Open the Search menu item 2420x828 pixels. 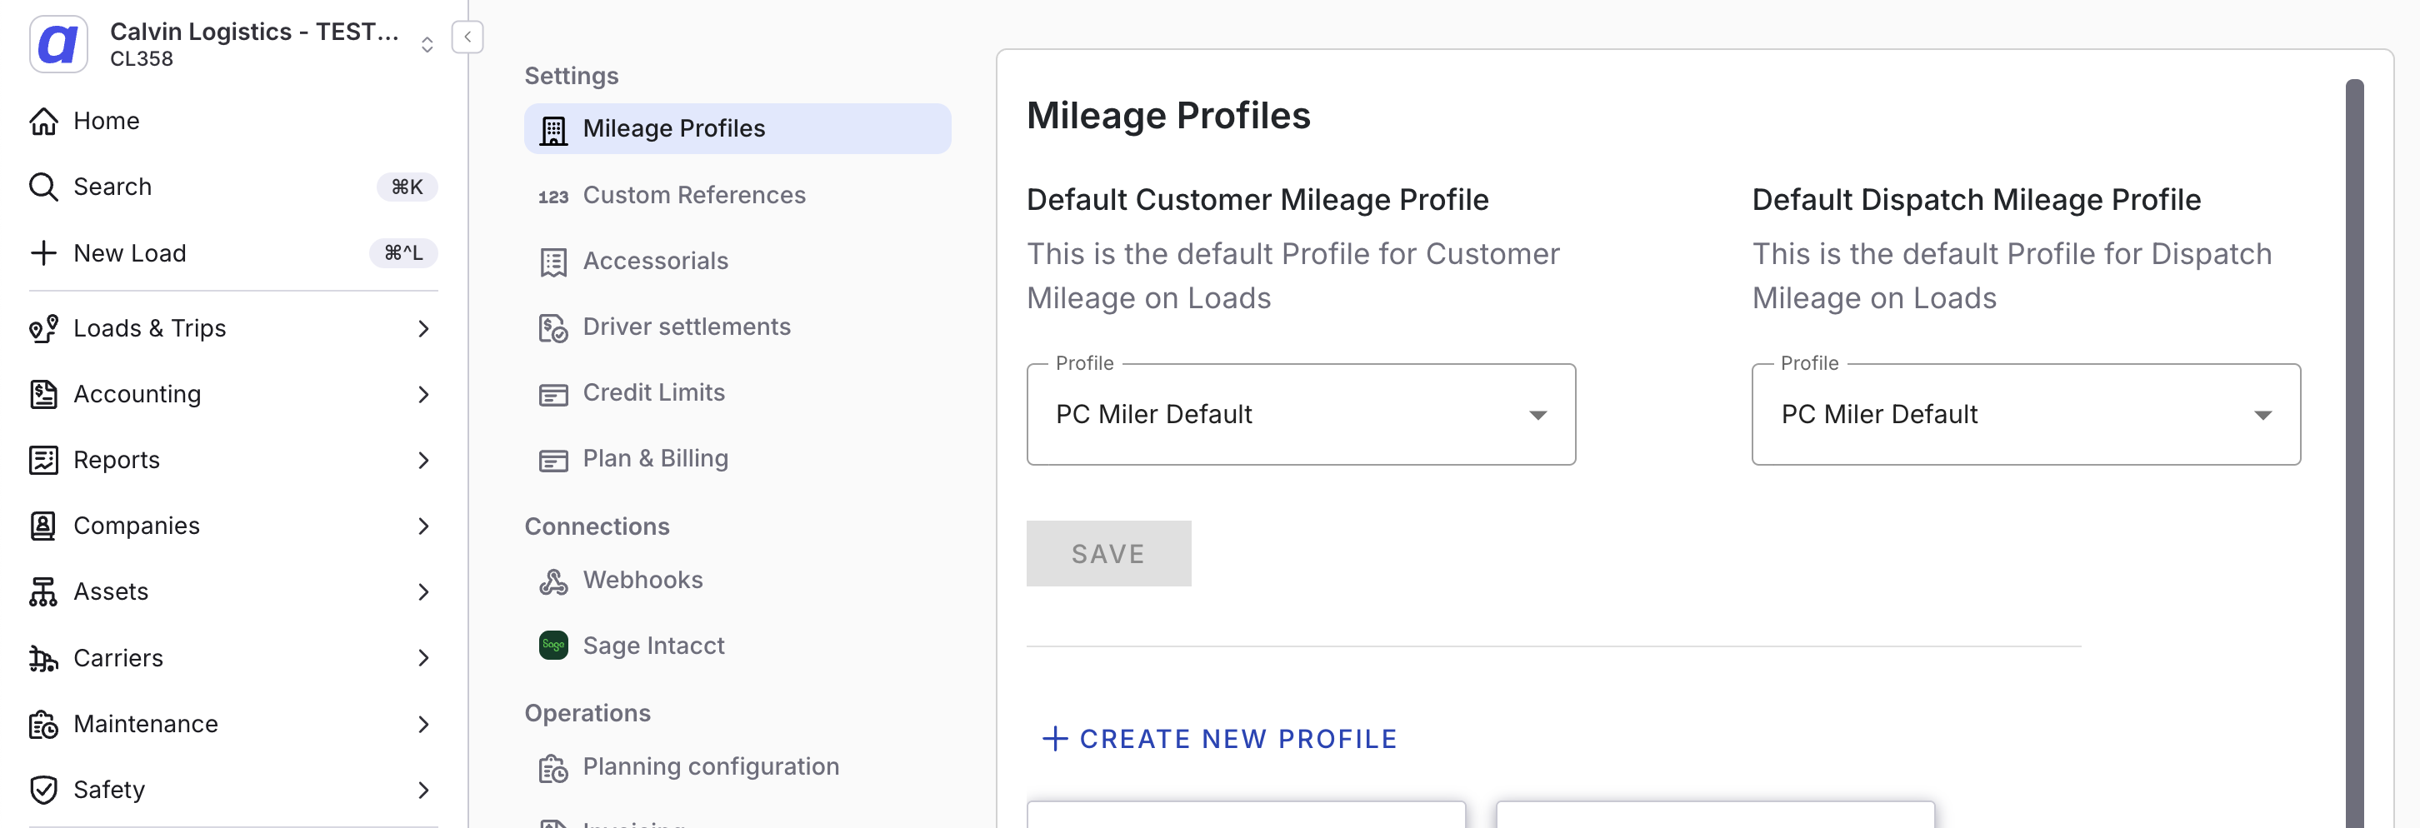click(233, 187)
